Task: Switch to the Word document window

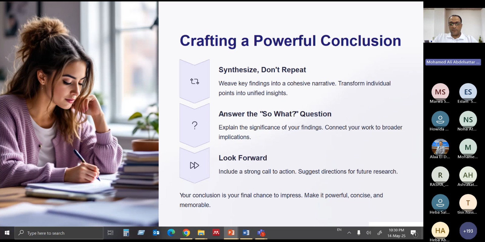Action: (246, 233)
